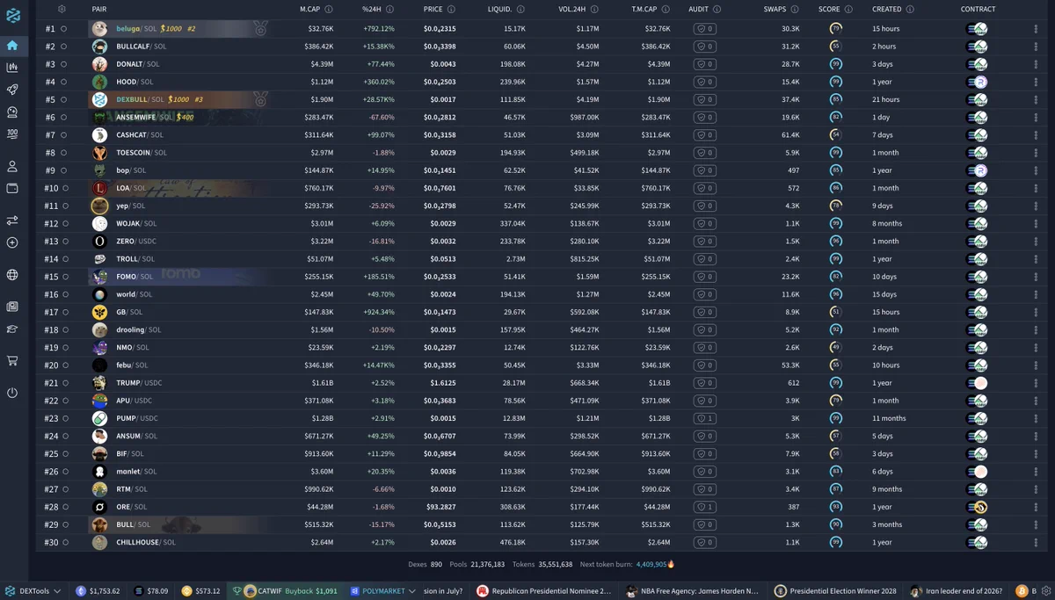
Task: Open the candlestick chart sidebar icon
Action: coord(12,67)
